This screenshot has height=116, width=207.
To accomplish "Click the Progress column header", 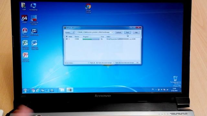I will [86, 36].
